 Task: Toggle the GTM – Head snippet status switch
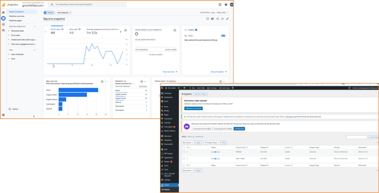coord(216,159)
